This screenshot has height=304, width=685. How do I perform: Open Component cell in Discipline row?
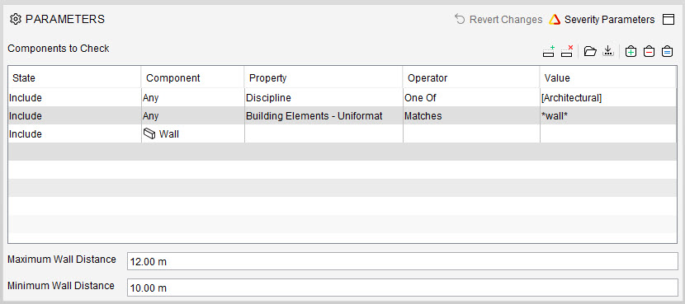(x=192, y=98)
